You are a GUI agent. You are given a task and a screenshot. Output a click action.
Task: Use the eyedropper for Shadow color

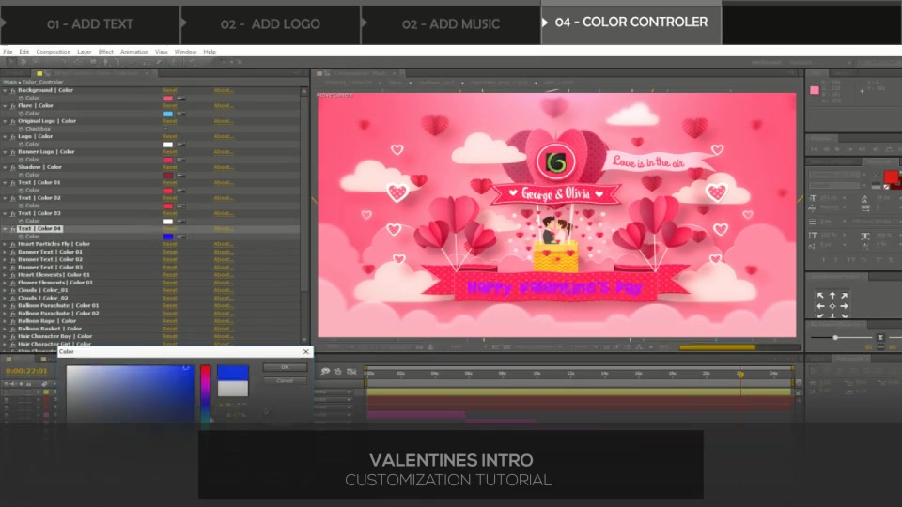[x=181, y=176]
